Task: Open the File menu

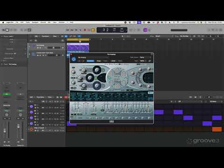Action: tap(17, 22)
